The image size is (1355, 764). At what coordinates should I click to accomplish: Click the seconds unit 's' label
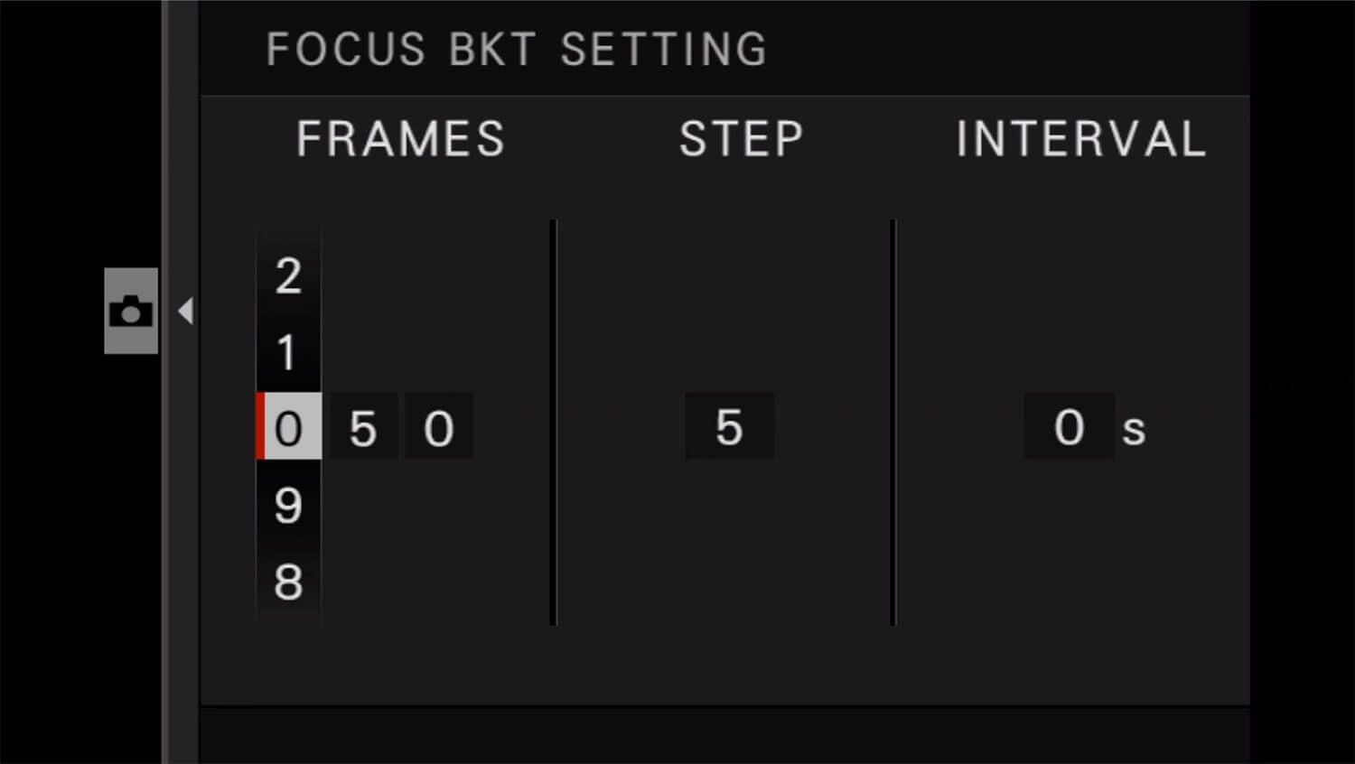click(1134, 430)
